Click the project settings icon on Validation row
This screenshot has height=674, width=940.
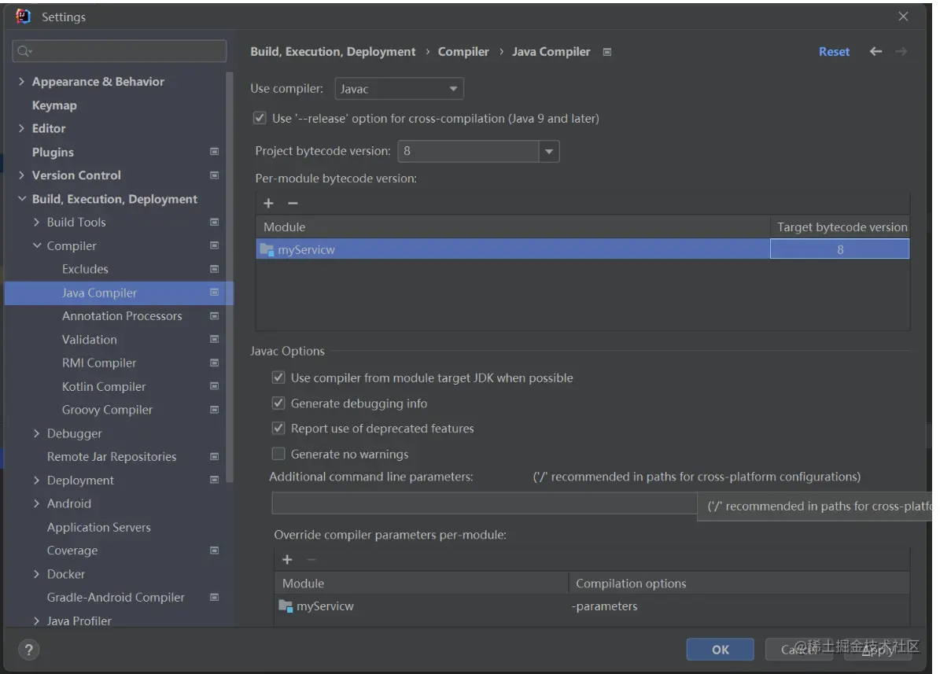tap(214, 340)
